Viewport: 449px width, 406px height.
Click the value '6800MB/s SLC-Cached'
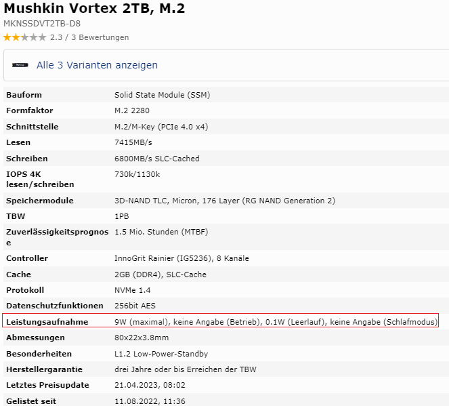pyautogui.click(x=157, y=159)
